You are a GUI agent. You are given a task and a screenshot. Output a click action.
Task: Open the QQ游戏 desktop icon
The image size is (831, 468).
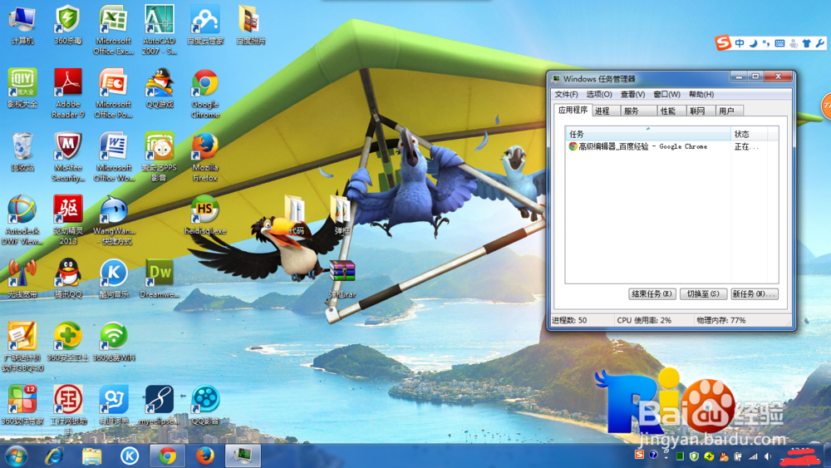pos(159,88)
